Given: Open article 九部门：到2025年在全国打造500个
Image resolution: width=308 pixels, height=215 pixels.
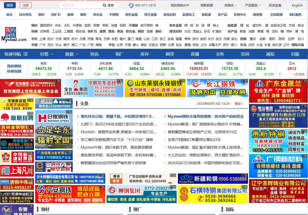Looking at the screenshot, I should tap(118, 124).
